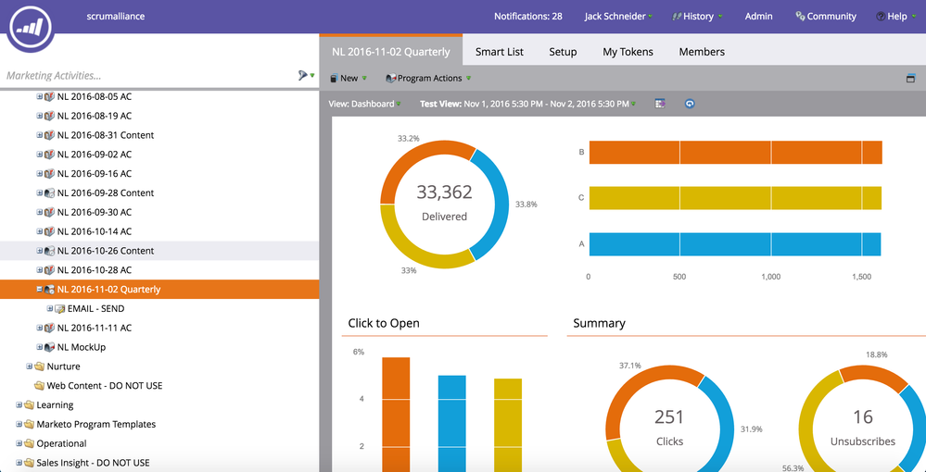The width and height of the screenshot is (926, 472).
Task: Select NL 2016-10-28 AC in the tree
Action: (95, 270)
